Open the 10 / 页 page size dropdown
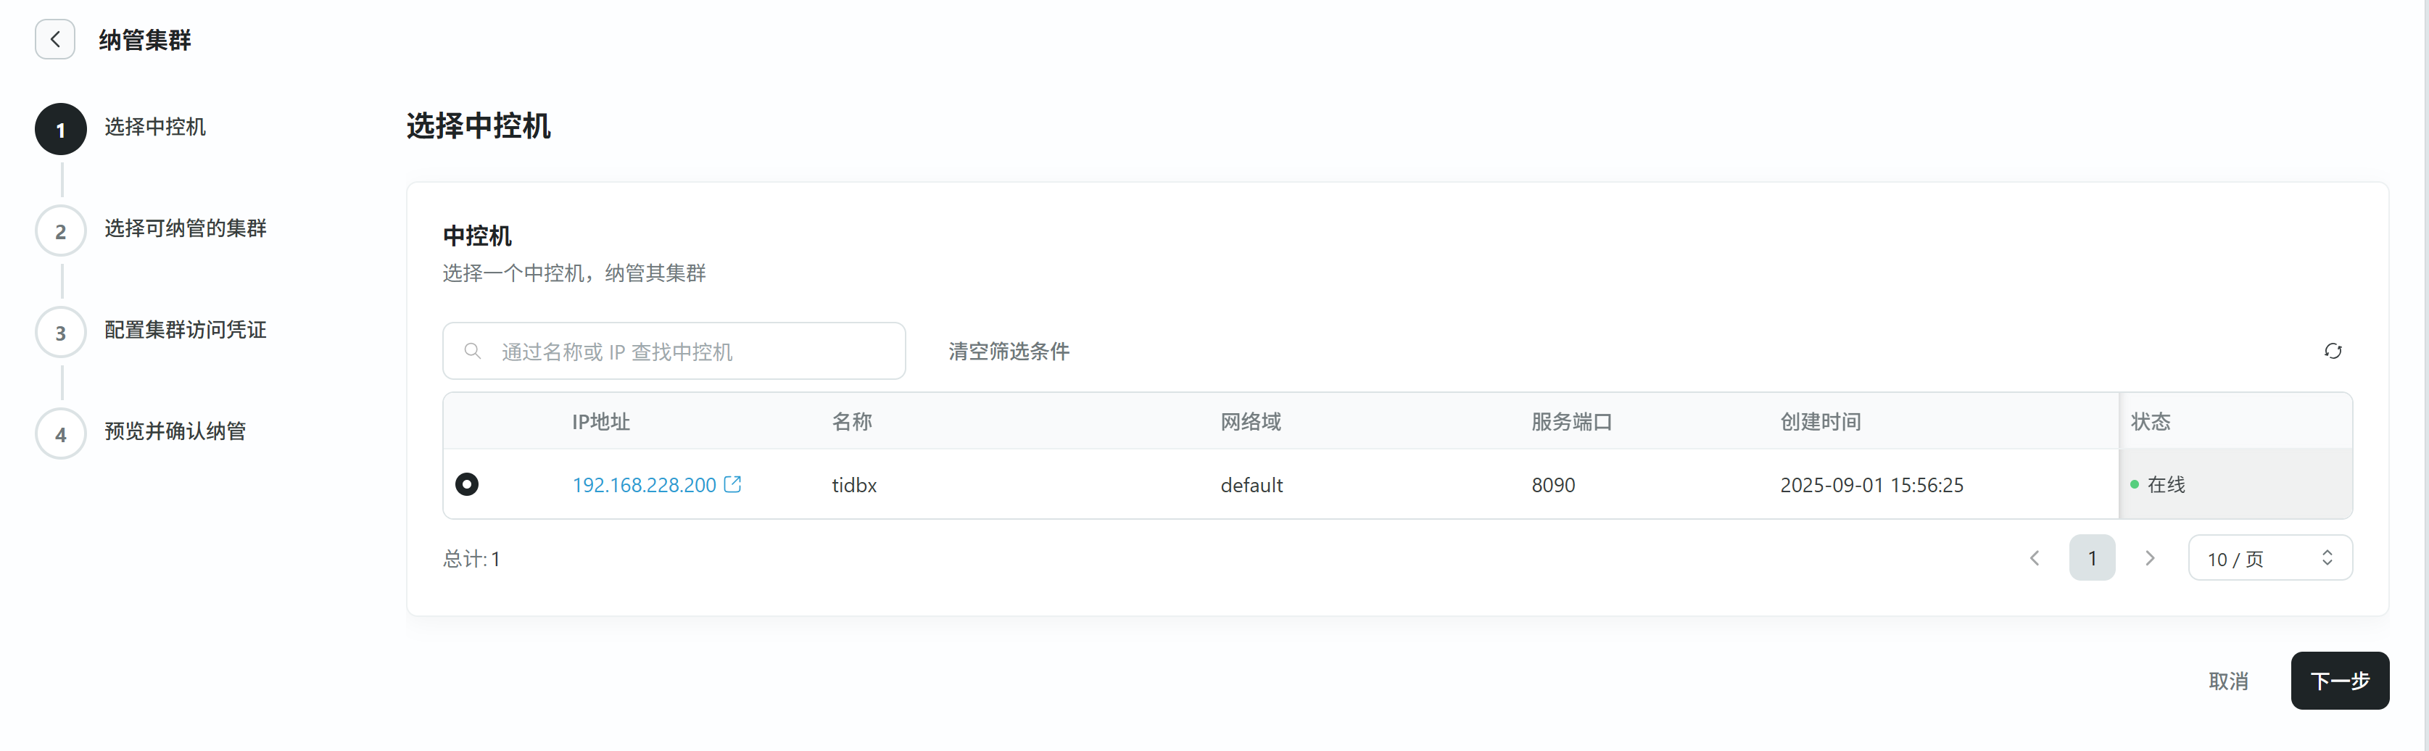 click(2269, 559)
